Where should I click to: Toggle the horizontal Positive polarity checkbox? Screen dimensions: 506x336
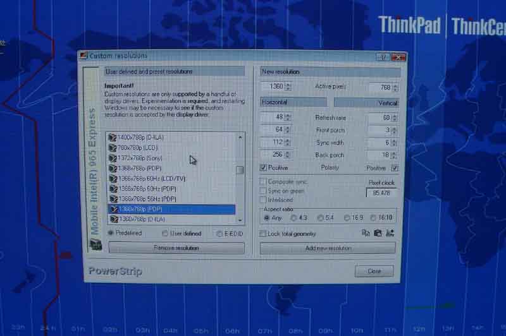pyautogui.click(x=264, y=168)
